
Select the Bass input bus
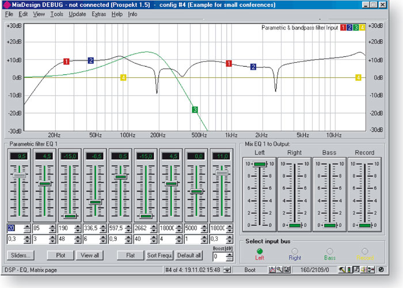(x=330, y=251)
